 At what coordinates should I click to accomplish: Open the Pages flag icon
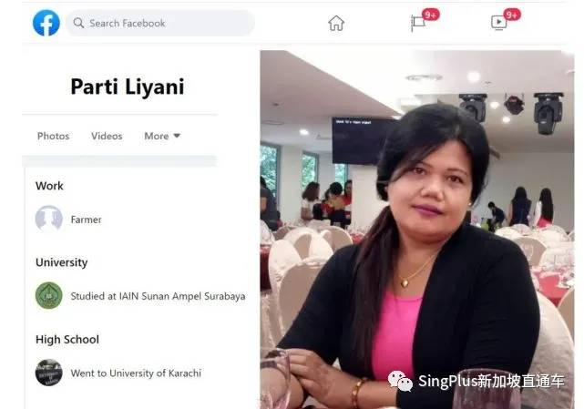coord(417,23)
